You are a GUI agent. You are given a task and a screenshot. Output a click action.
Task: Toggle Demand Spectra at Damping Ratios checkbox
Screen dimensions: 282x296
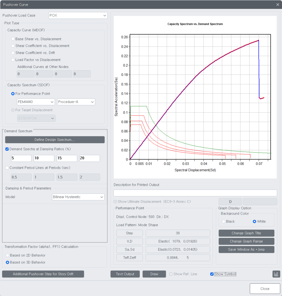pos(7,149)
